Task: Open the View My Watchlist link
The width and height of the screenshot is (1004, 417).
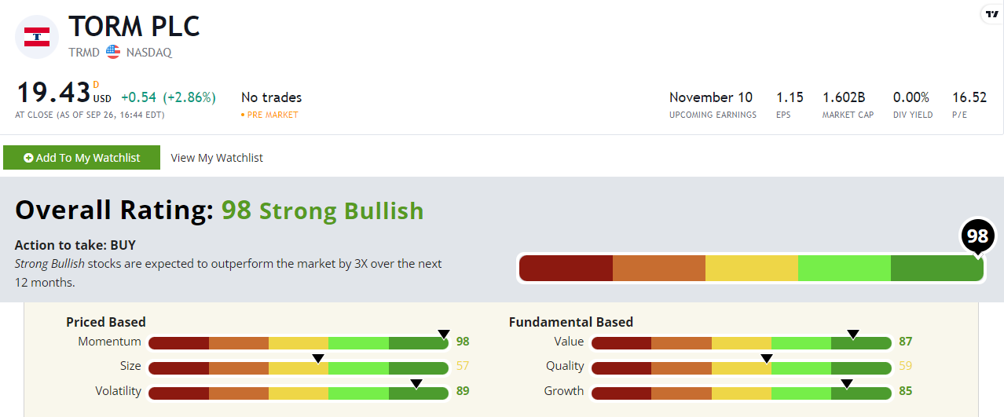Action: coord(217,158)
